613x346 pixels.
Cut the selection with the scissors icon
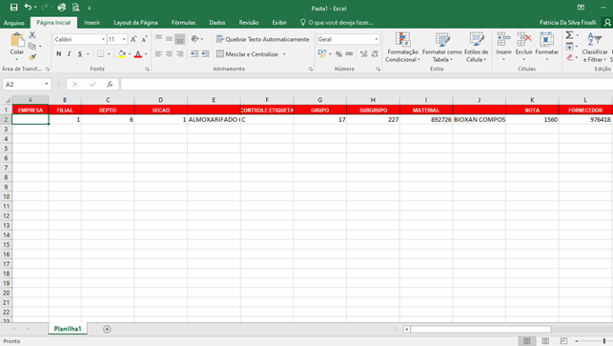pos(32,35)
